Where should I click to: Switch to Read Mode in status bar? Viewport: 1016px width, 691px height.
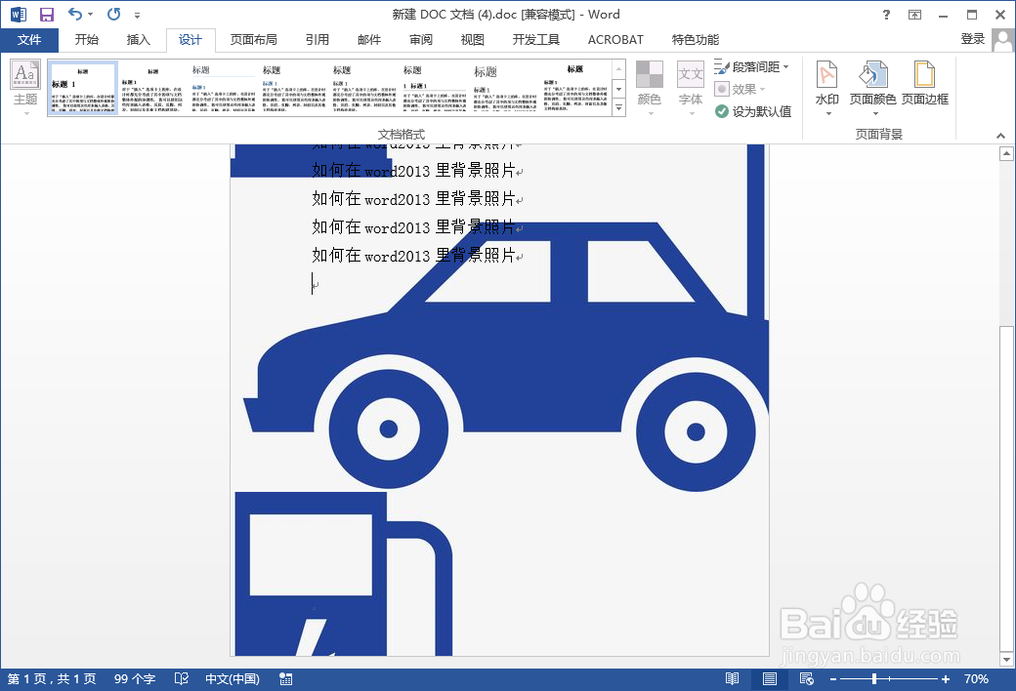[733, 678]
